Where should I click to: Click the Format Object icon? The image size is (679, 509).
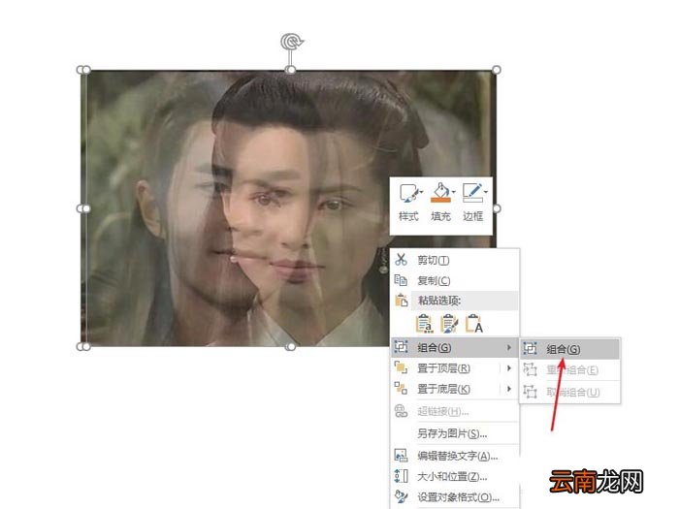tap(401, 496)
